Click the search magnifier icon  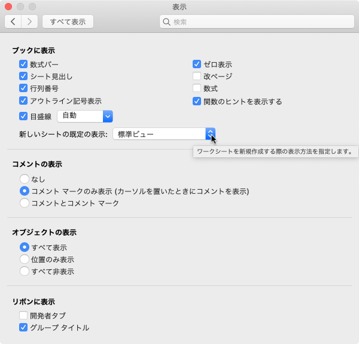point(167,22)
